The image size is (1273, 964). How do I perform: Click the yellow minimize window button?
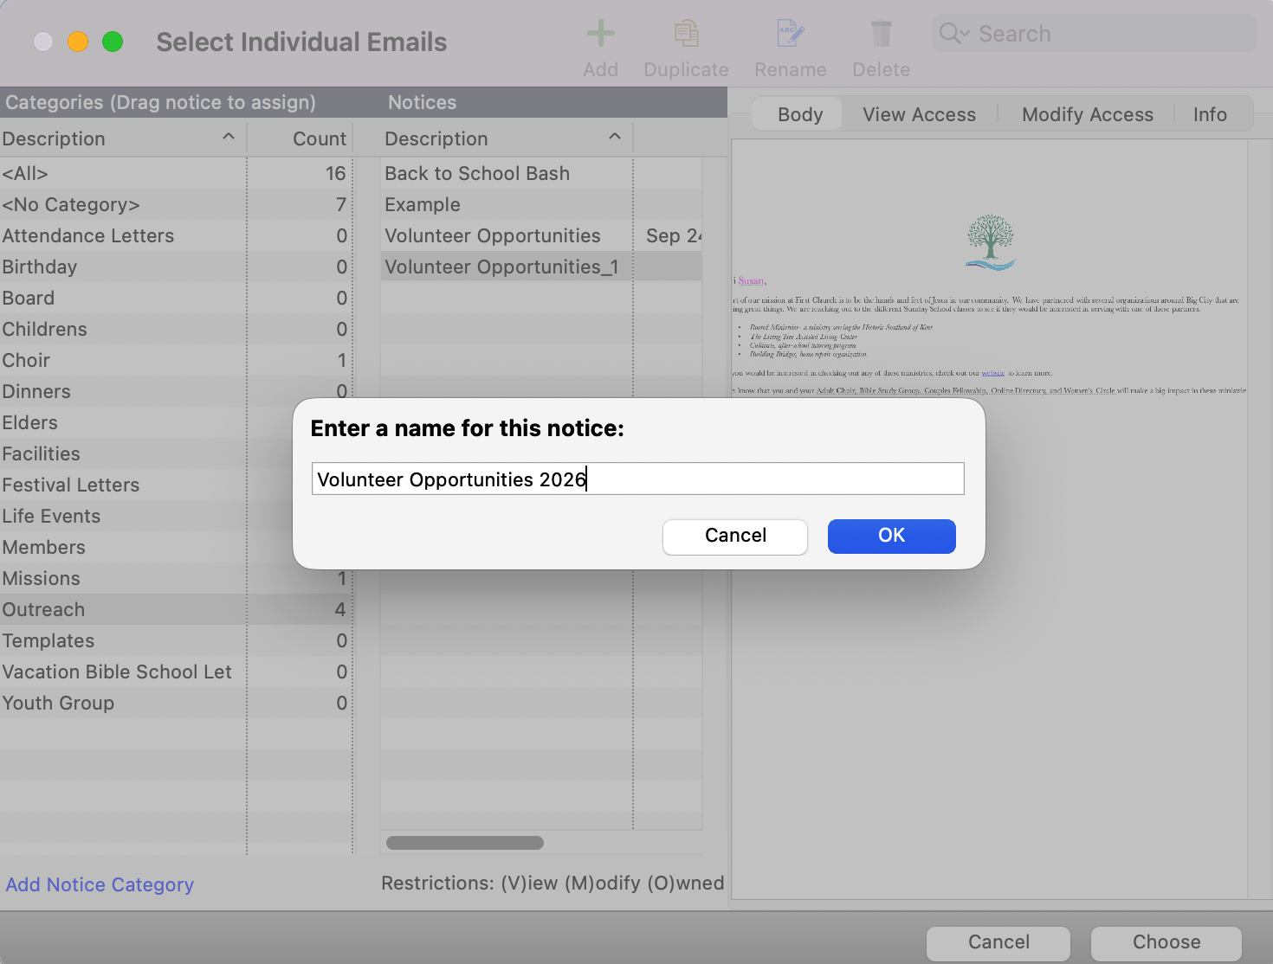pos(78,42)
